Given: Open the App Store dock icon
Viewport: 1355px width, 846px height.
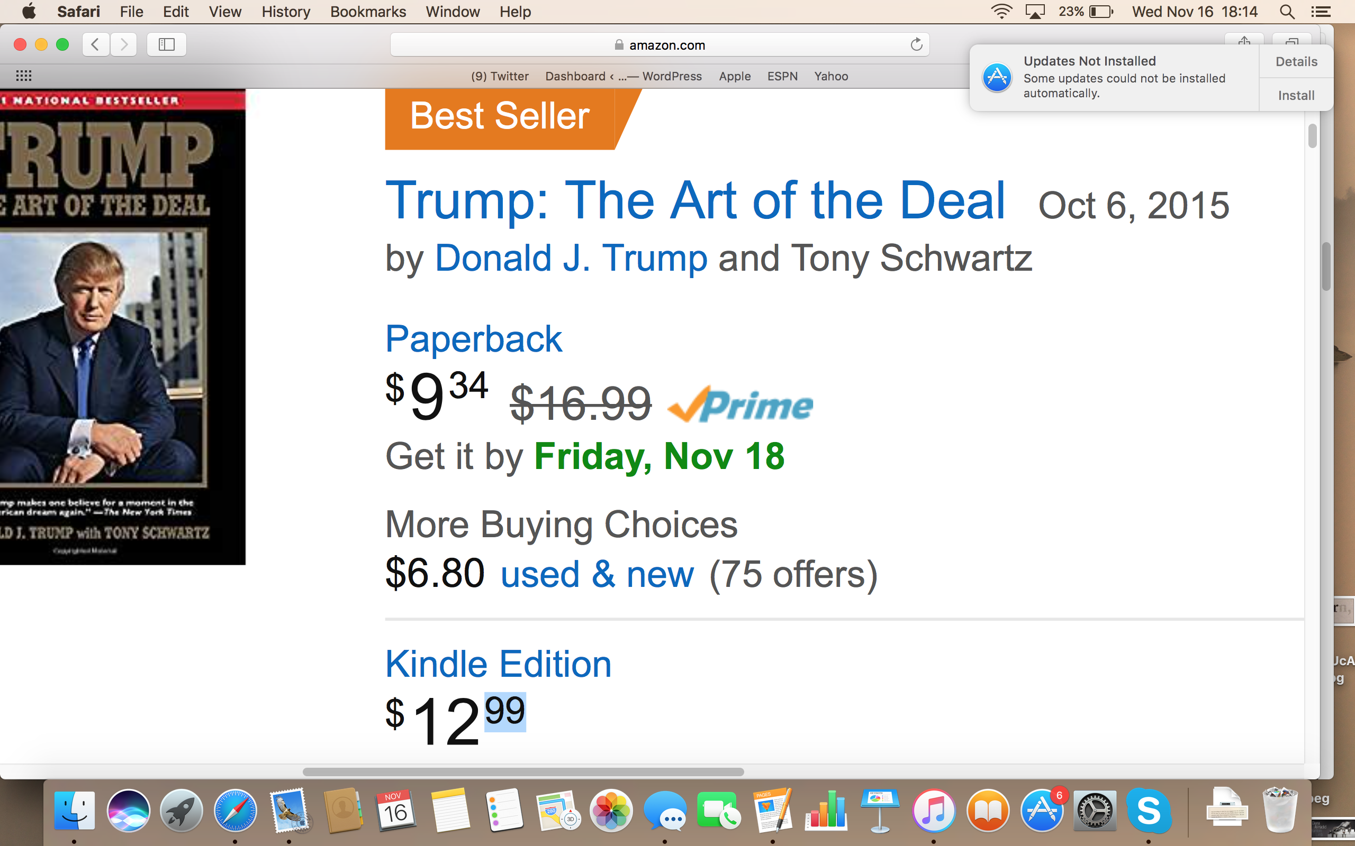Looking at the screenshot, I should [x=1041, y=811].
